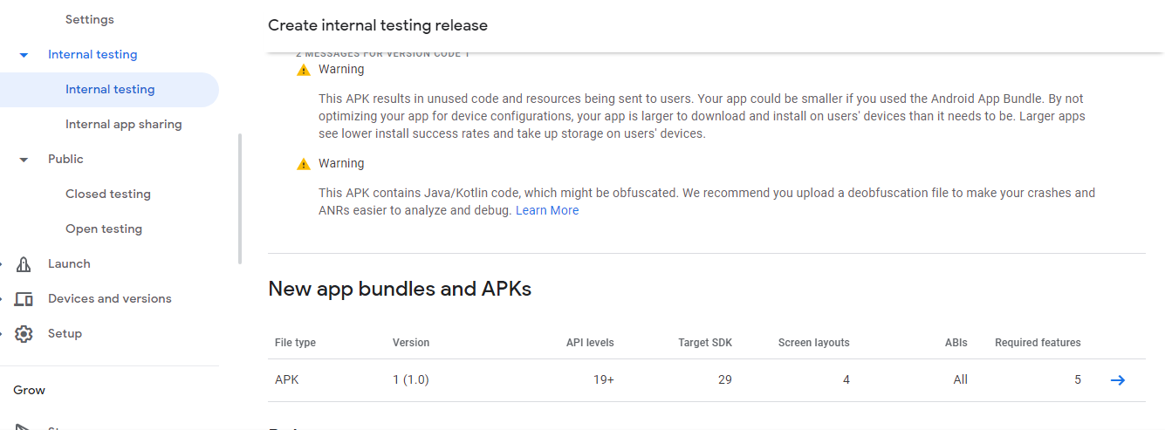The height and width of the screenshot is (430, 1165).
Task: Open Internal app sharing page
Action: click(x=124, y=124)
